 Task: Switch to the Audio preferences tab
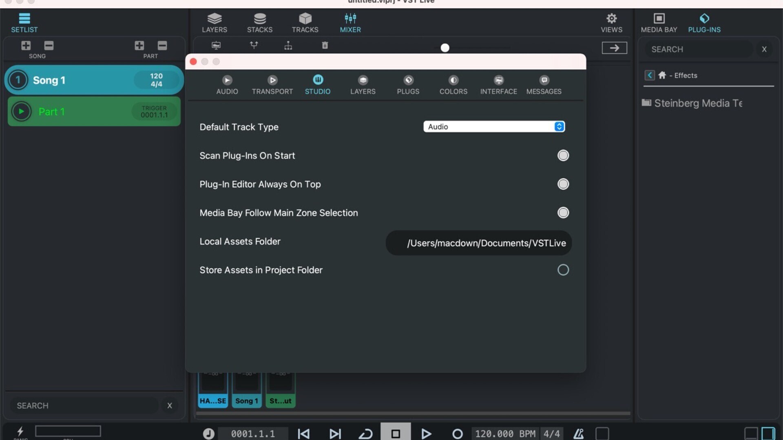227,85
